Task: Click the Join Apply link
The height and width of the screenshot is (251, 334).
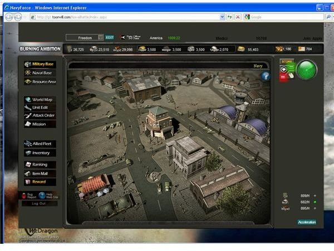Action: [312, 38]
